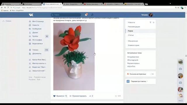Viewport: 187px width, 105px height.
Task: Click the file icon beside Документы
Action: tap(30, 54)
